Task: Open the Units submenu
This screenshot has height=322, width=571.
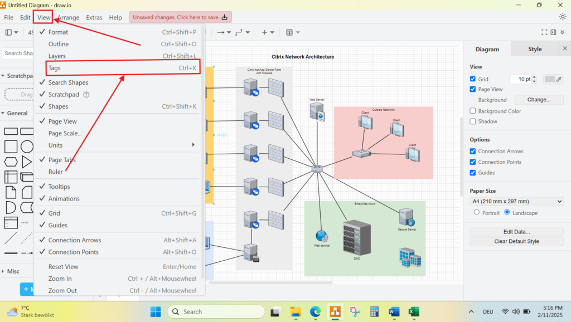Action: 120,145
